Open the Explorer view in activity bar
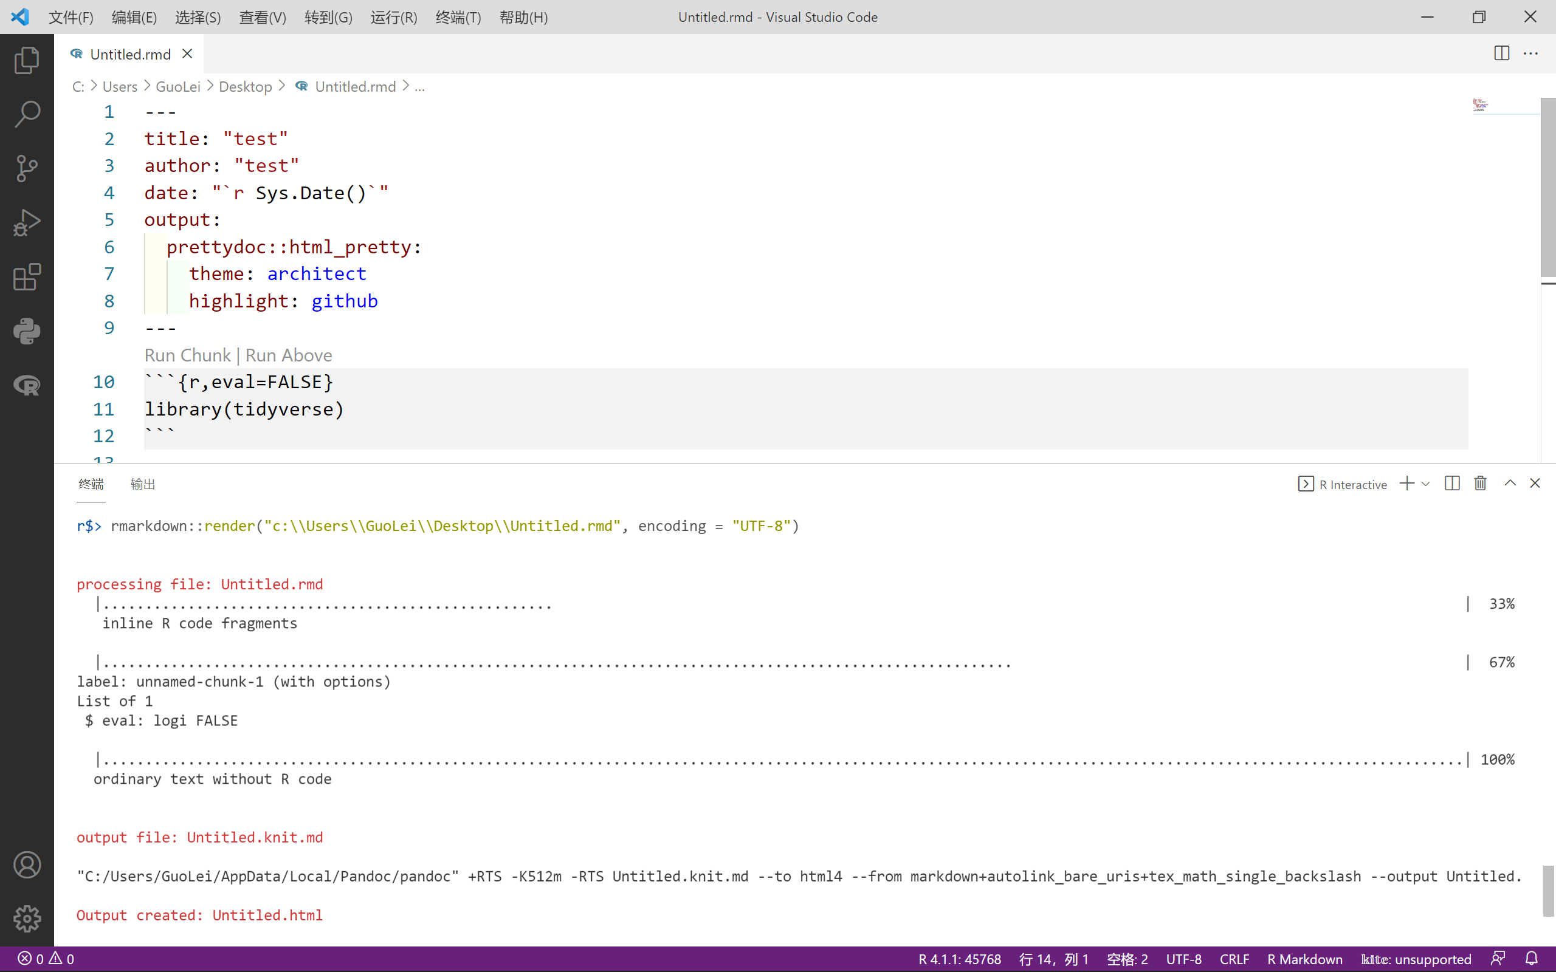 [x=27, y=60]
